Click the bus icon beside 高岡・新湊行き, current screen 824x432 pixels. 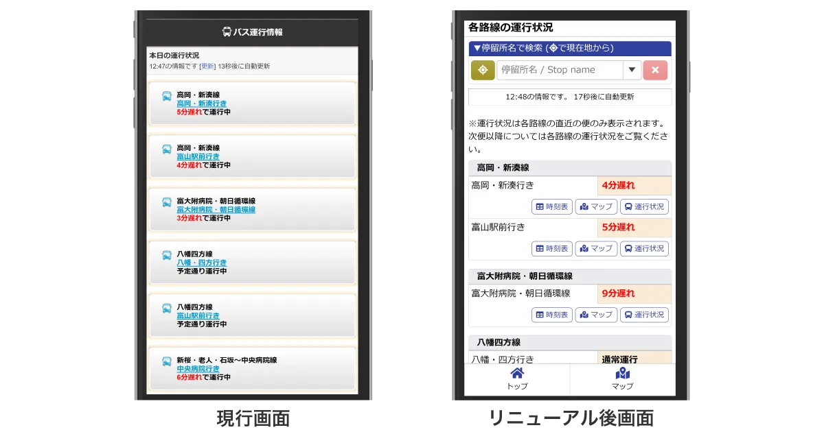tap(167, 96)
